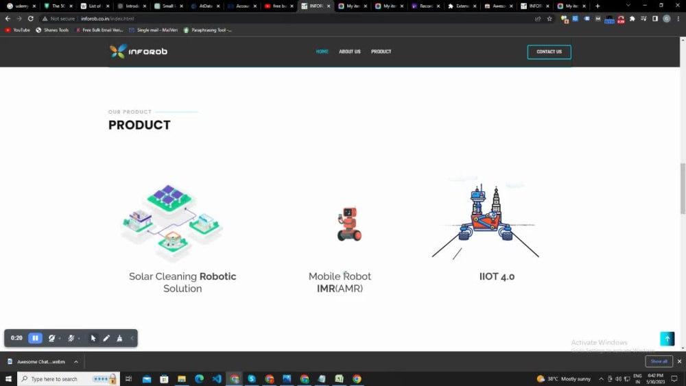Open File Explorer from taskbar
The height and width of the screenshot is (386, 686).
click(182, 378)
